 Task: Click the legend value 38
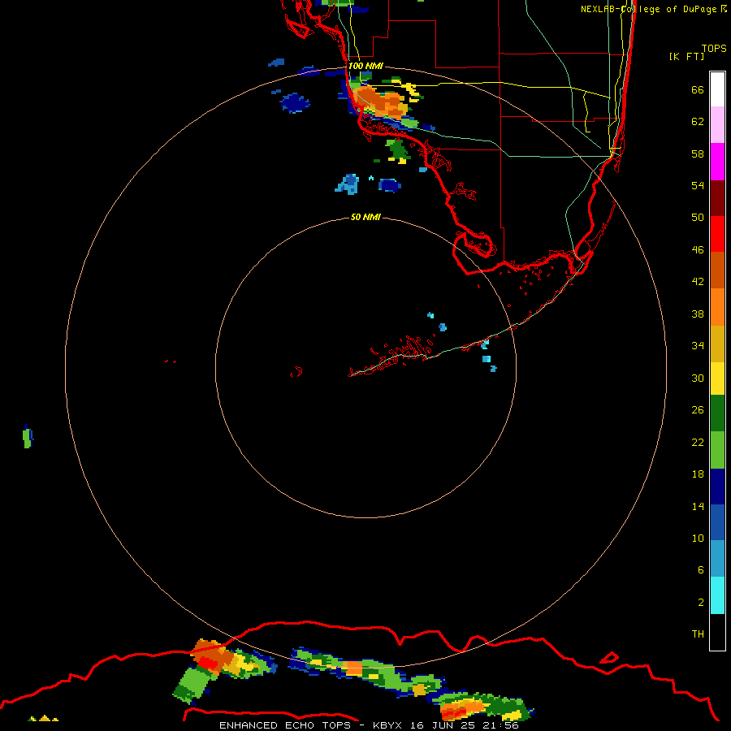(x=698, y=314)
